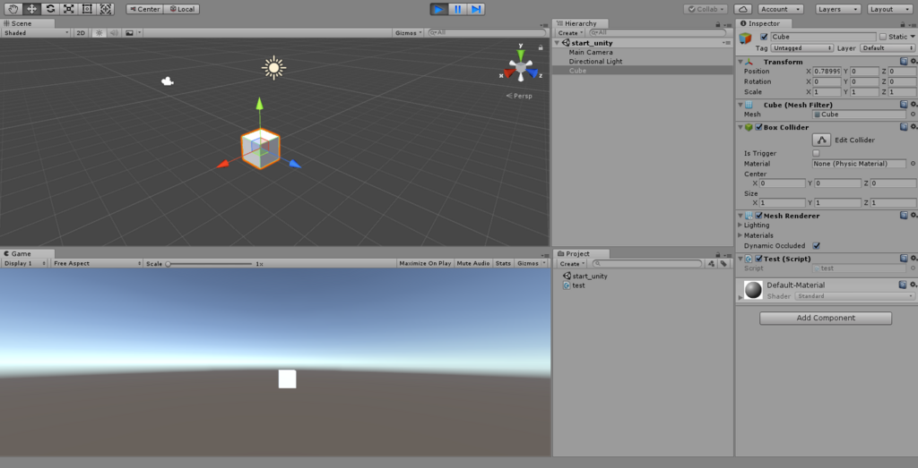Switch to the Game tab
918x468 pixels.
click(28, 253)
